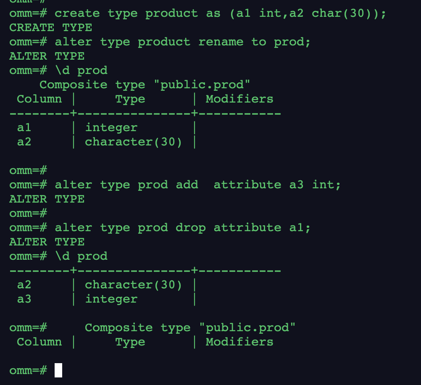Viewport: 421px width, 385px height.
Task: Click the "Modifiers" header in the upper table
Action: tap(239, 99)
